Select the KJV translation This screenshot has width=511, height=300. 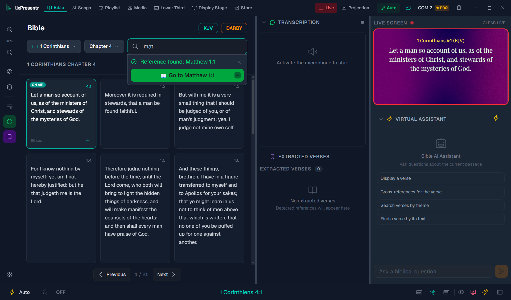208,28
